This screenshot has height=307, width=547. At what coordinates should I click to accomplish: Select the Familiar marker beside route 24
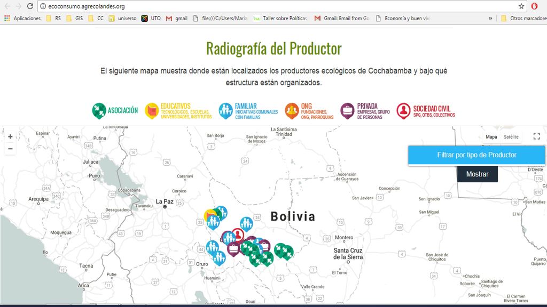[246, 224]
